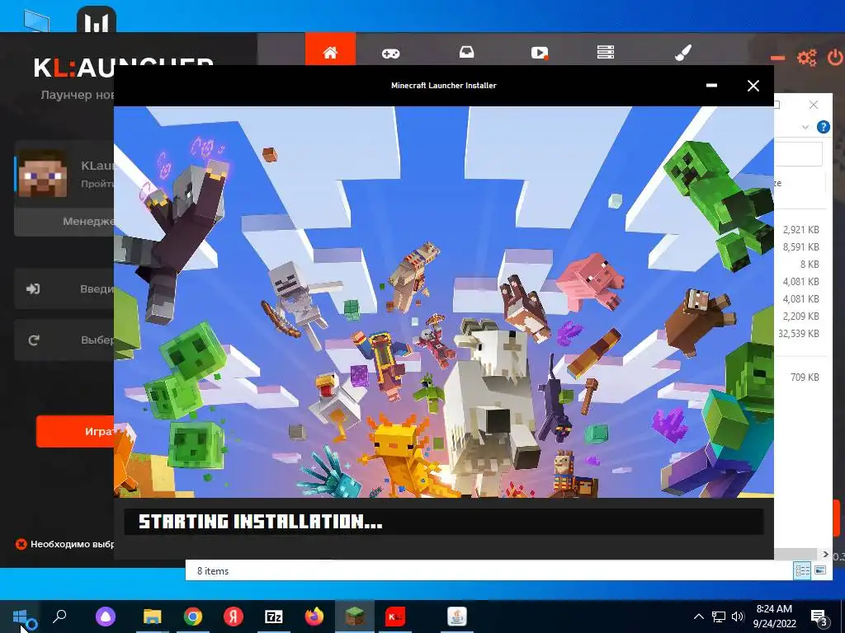
Task: Click the blue help icon in Explorer
Action: [x=823, y=127]
